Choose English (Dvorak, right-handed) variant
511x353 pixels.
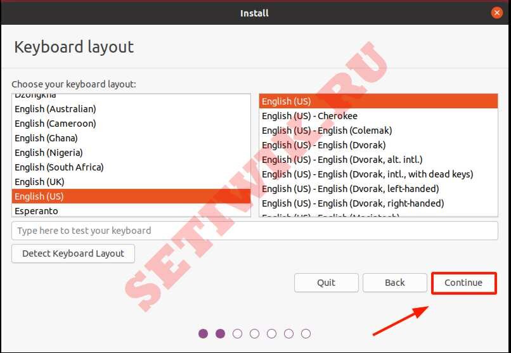(x=378, y=203)
